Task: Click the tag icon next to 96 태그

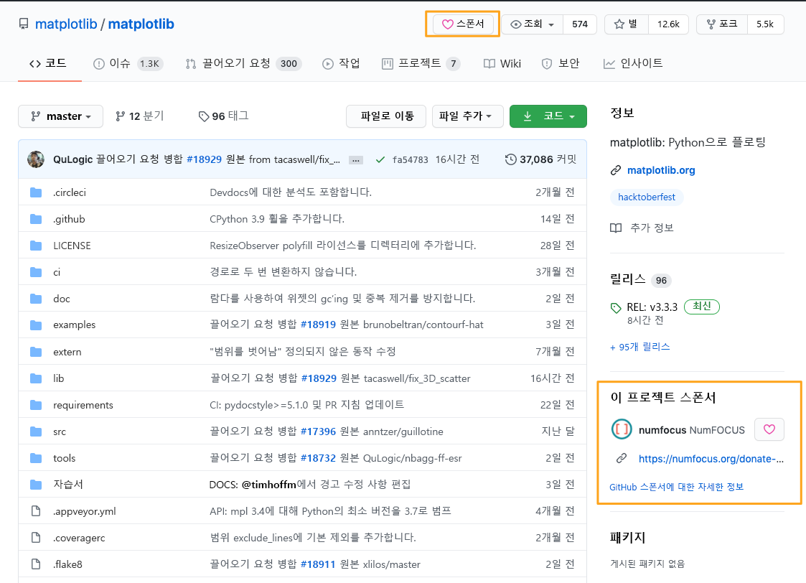Action: 204,116
